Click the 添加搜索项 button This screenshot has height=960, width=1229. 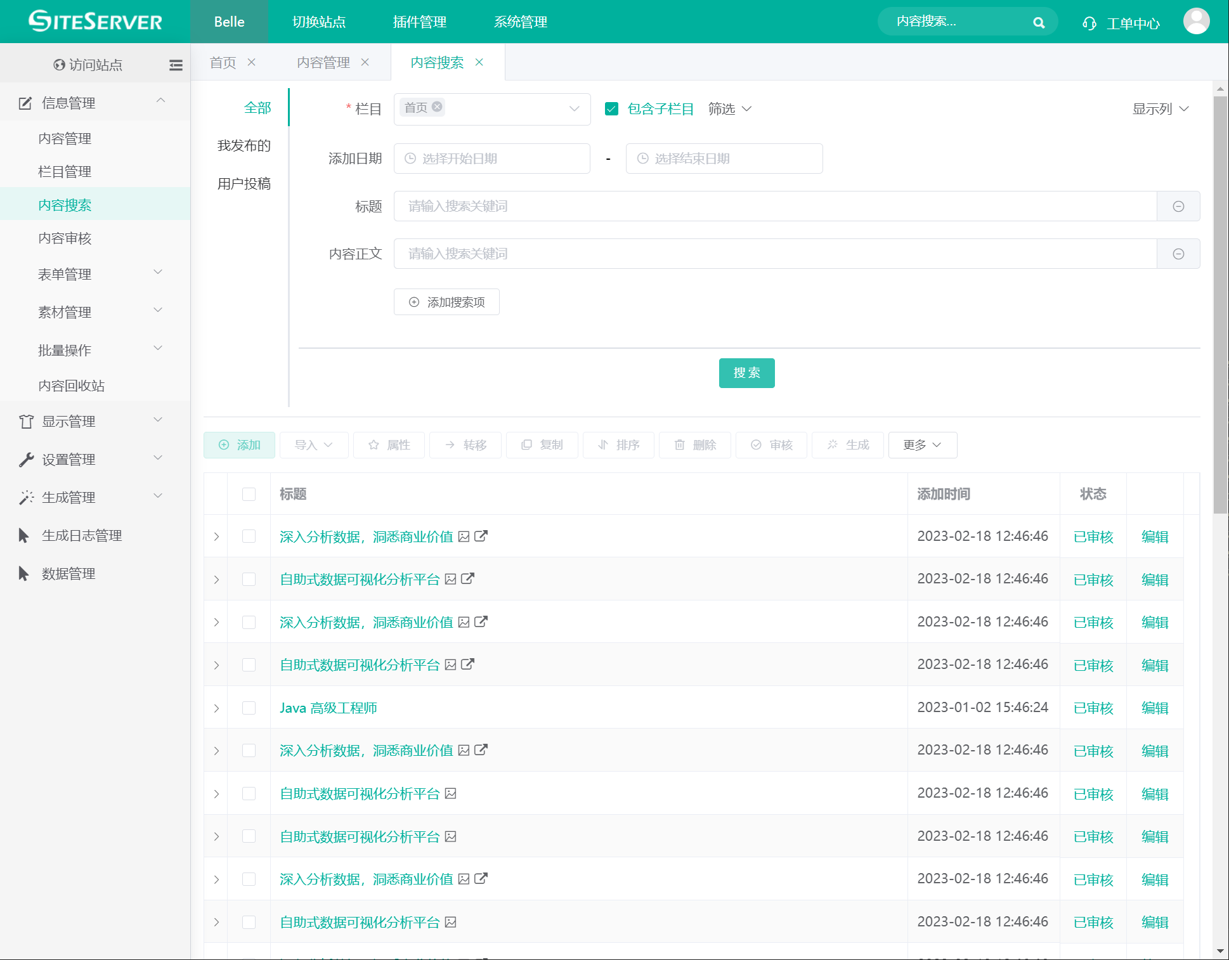[446, 302]
